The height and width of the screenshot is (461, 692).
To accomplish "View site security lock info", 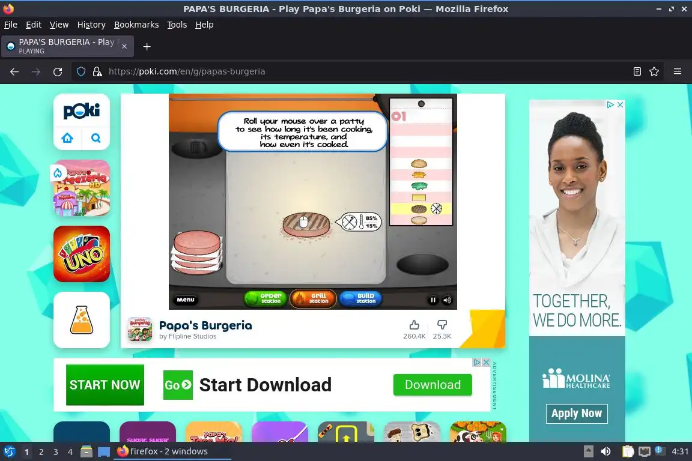I will point(97,71).
